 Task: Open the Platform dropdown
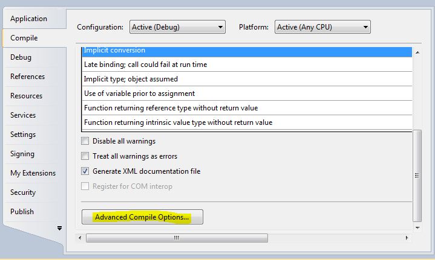[322, 27]
